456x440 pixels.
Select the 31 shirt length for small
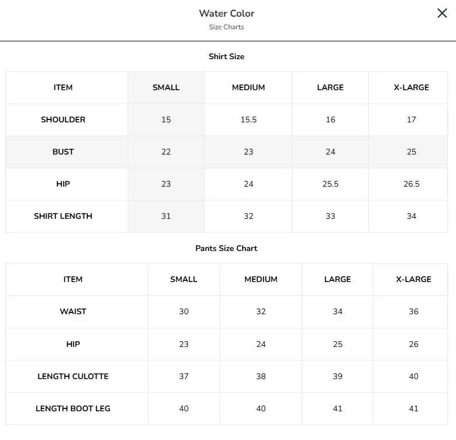(x=166, y=216)
